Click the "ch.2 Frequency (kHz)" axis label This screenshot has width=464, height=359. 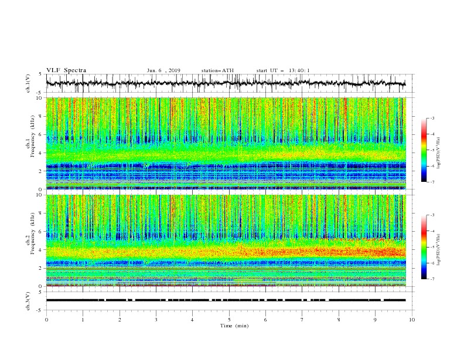(30, 233)
